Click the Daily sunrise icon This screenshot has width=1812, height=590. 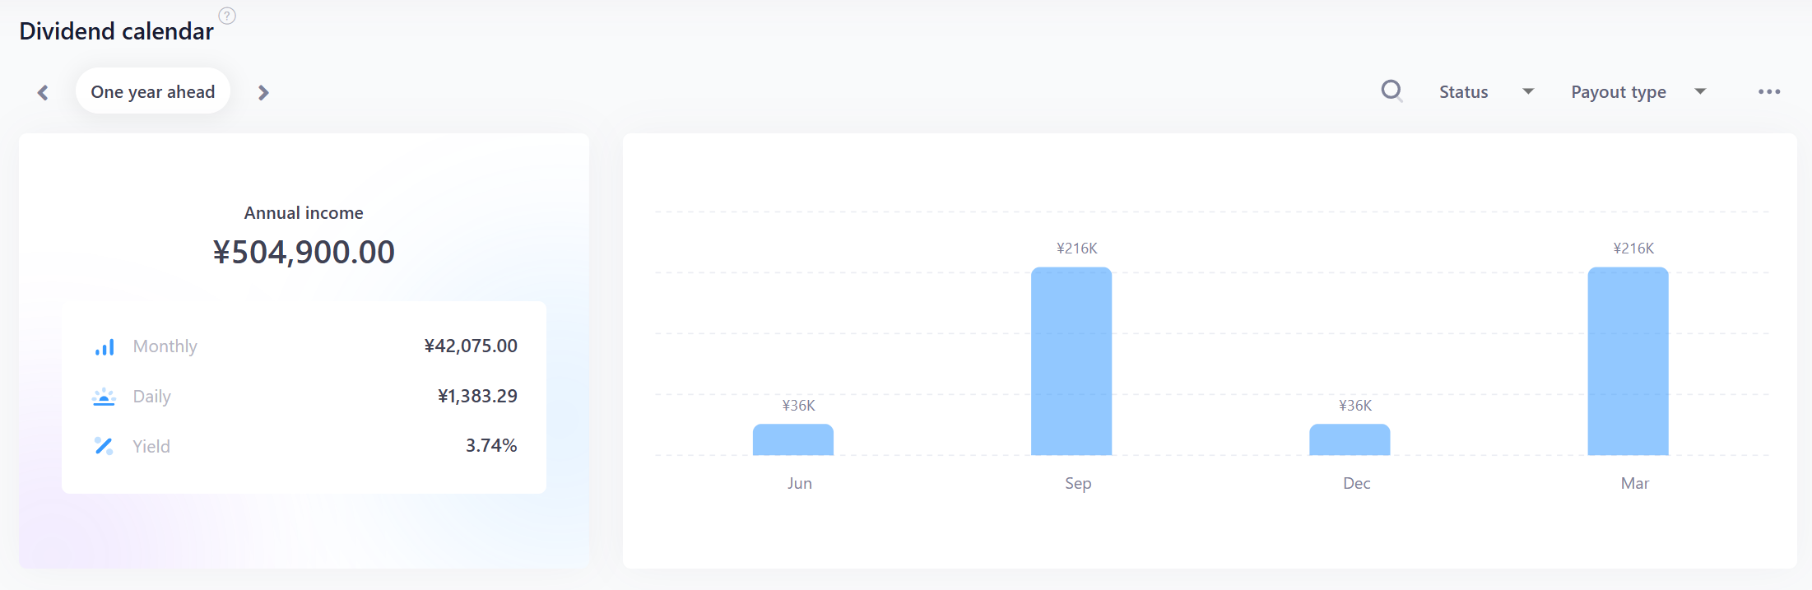point(104,397)
